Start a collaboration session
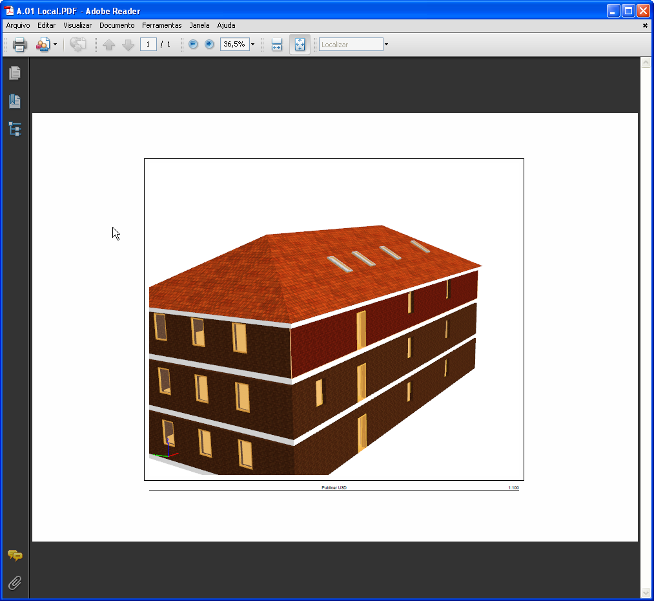 tap(41, 44)
